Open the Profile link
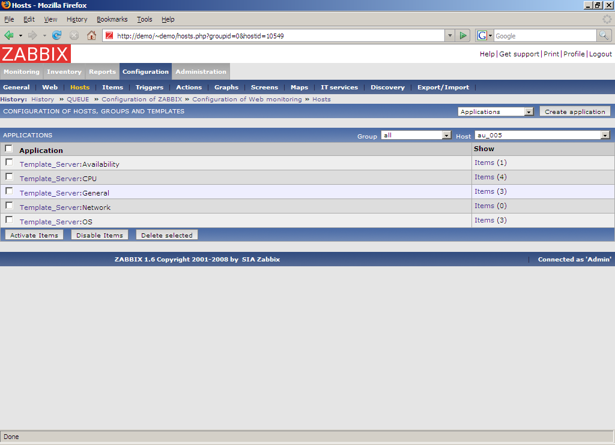615x445 pixels. click(574, 54)
